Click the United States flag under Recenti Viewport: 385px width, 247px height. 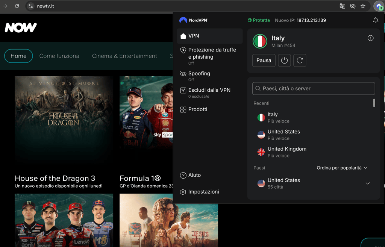(261, 135)
